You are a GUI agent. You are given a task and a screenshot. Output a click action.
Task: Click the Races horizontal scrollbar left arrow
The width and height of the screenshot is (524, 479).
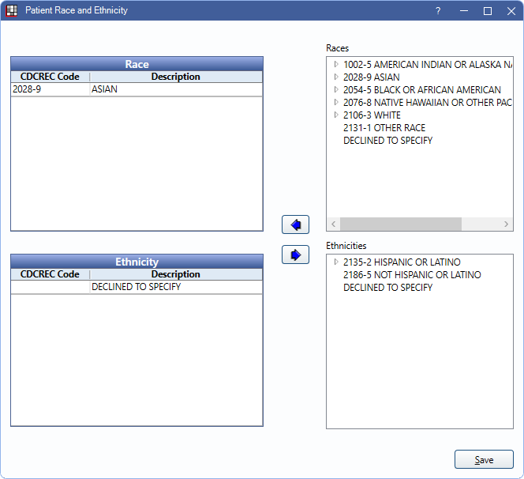point(333,224)
